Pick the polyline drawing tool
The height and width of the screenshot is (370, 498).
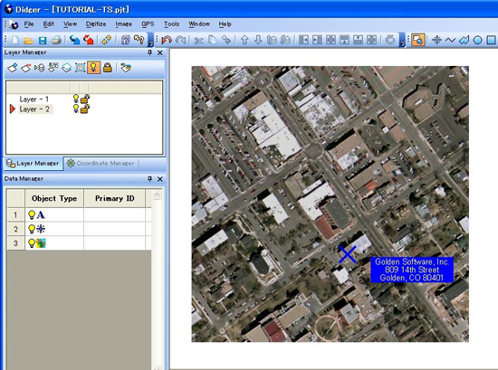point(450,40)
